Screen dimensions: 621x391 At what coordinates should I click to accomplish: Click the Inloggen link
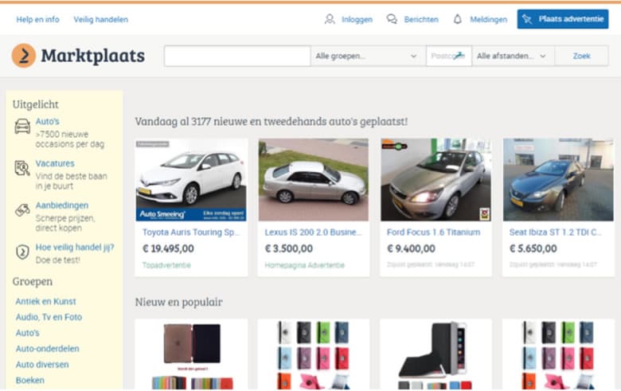tap(357, 19)
